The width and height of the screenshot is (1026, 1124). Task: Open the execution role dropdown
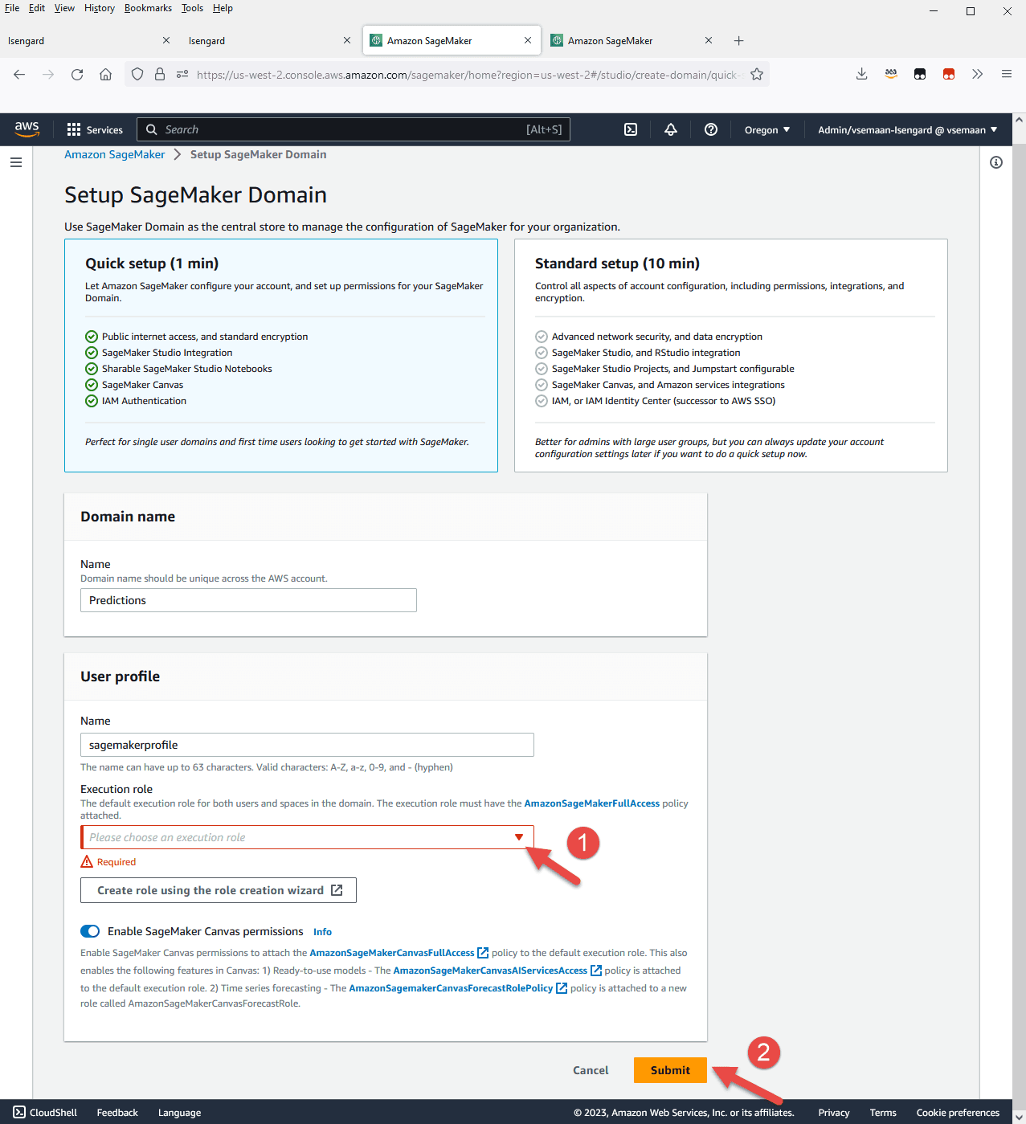coord(307,837)
